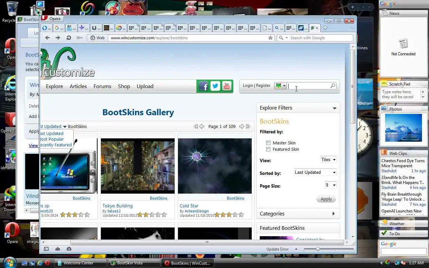The width and height of the screenshot is (429, 268).
Task: Open the Opera main menu button
Action: (x=52, y=19)
